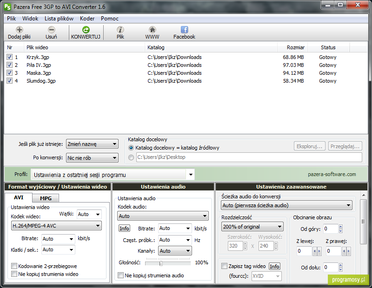The image size is (372, 288).
Task: Switch to the MPG tab
Action: tap(46, 198)
